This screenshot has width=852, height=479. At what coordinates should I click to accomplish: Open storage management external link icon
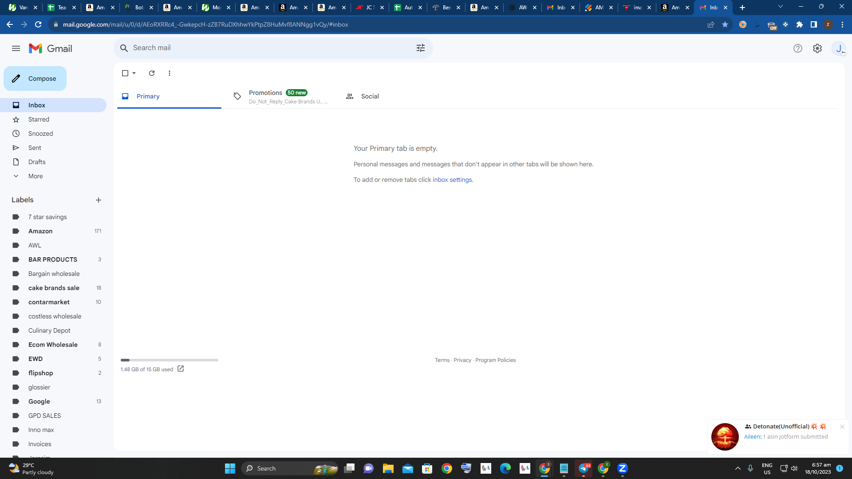pyautogui.click(x=181, y=369)
